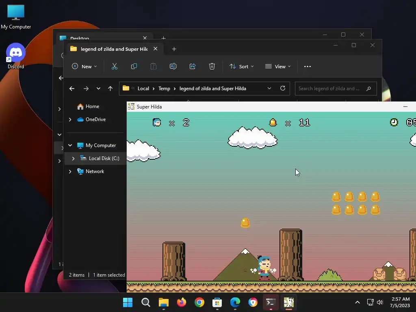Open taskbar Search
Screen dimensions: 416x312
coord(146,302)
